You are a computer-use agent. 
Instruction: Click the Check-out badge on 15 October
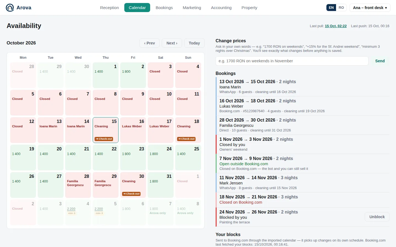(x=104, y=139)
